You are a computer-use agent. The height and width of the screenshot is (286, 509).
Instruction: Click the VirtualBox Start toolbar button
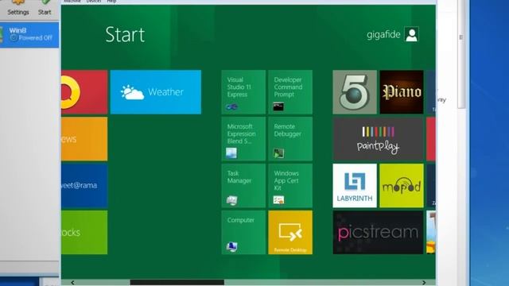tap(45, 8)
